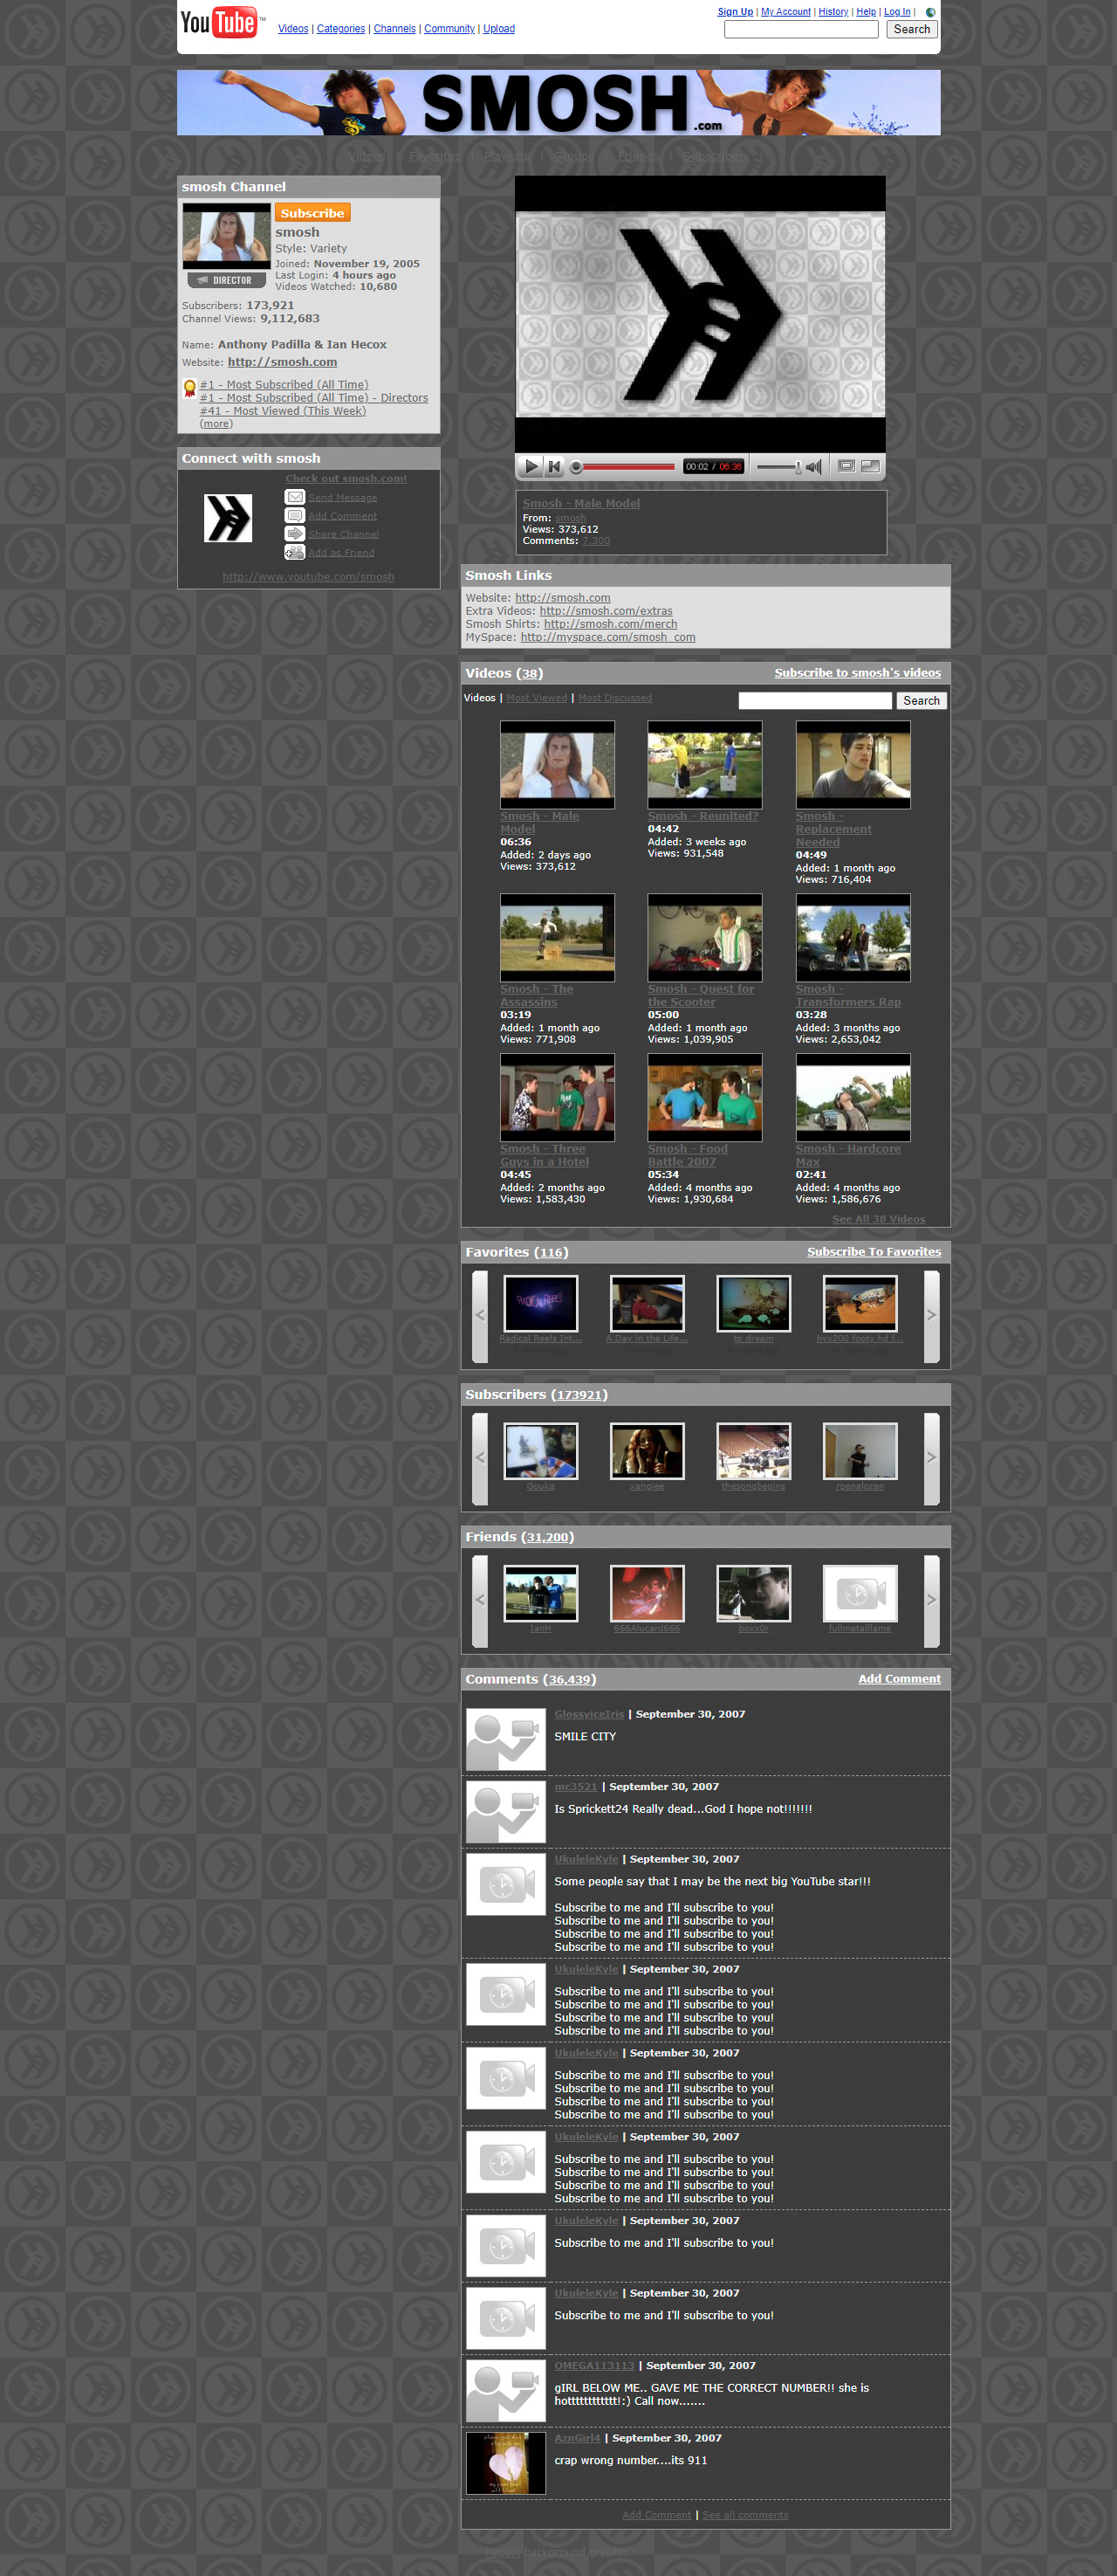Click the #41 - Most Viewed (This Week) award
The height and width of the screenshot is (2576, 1117).
[x=283, y=411]
